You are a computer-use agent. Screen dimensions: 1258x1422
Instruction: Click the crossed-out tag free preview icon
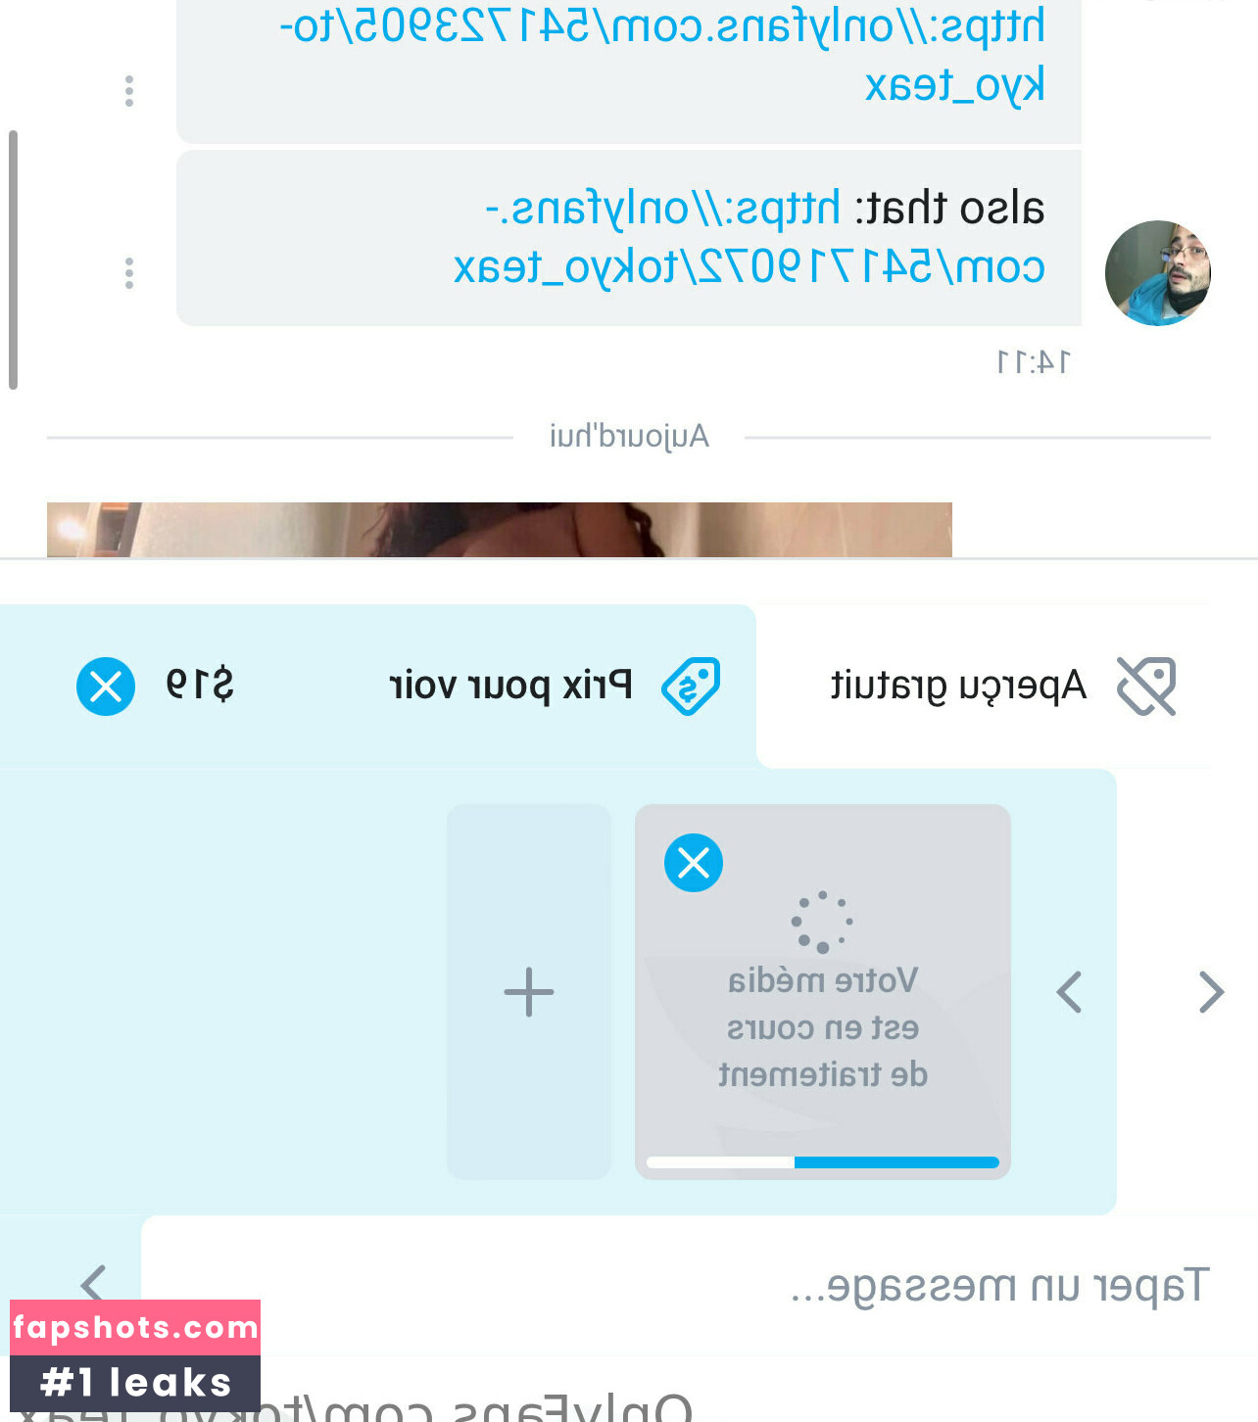[1146, 686]
